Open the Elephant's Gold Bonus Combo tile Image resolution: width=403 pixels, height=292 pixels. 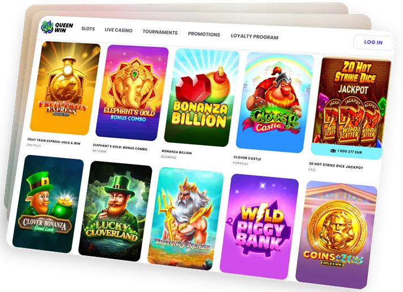click(132, 93)
